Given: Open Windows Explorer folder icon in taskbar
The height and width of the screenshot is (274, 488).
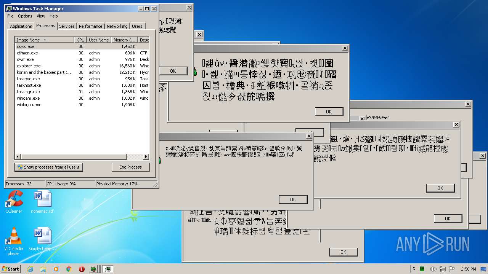Looking at the screenshot, I should (43, 269).
